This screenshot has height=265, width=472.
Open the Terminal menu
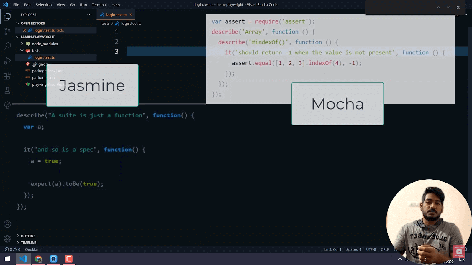[x=99, y=5]
